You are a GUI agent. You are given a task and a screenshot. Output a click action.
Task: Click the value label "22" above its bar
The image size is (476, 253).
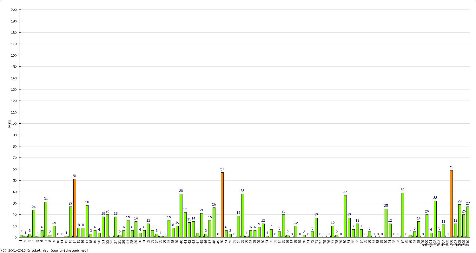(x=185, y=209)
